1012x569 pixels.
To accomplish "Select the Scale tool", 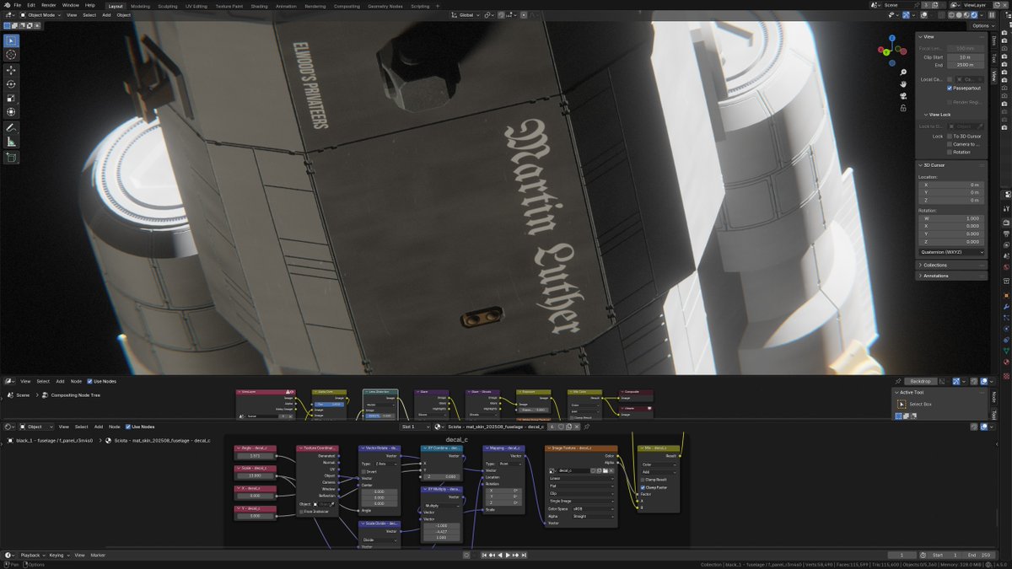I will [x=11, y=98].
